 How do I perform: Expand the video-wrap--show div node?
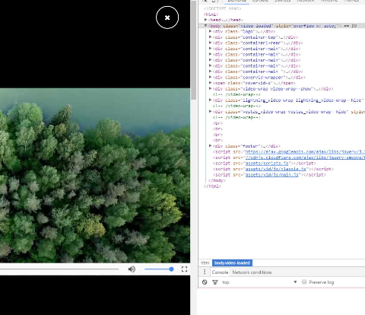pos(211,89)
